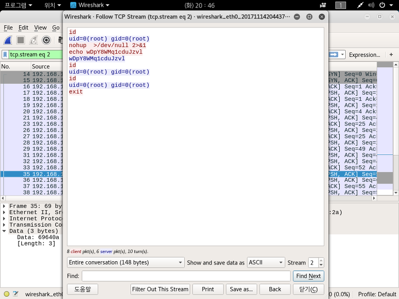Open the File menu
Image resolution: width=399 pixels, height=299 pixels.
tap(8, 27)
